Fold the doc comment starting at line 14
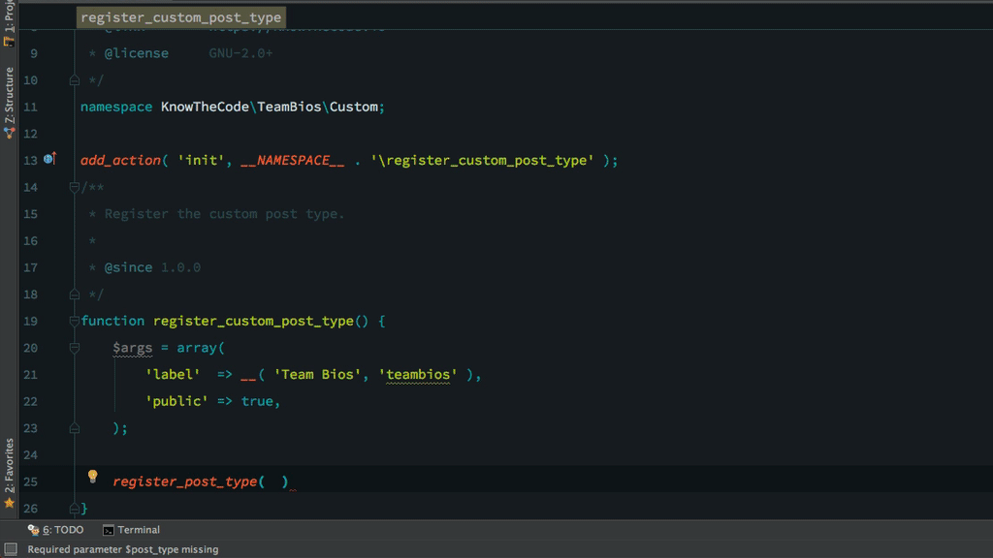Image resolution: width=993 pixels, height=558 pixels. point(74,186)
